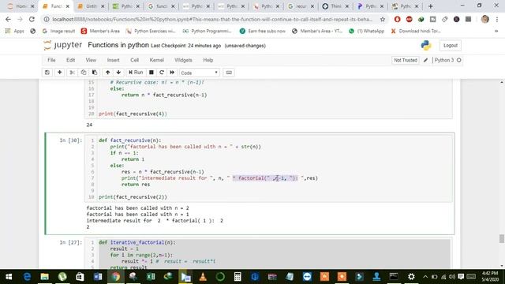Open the Chrome profile avatar

tap(484, 19)
